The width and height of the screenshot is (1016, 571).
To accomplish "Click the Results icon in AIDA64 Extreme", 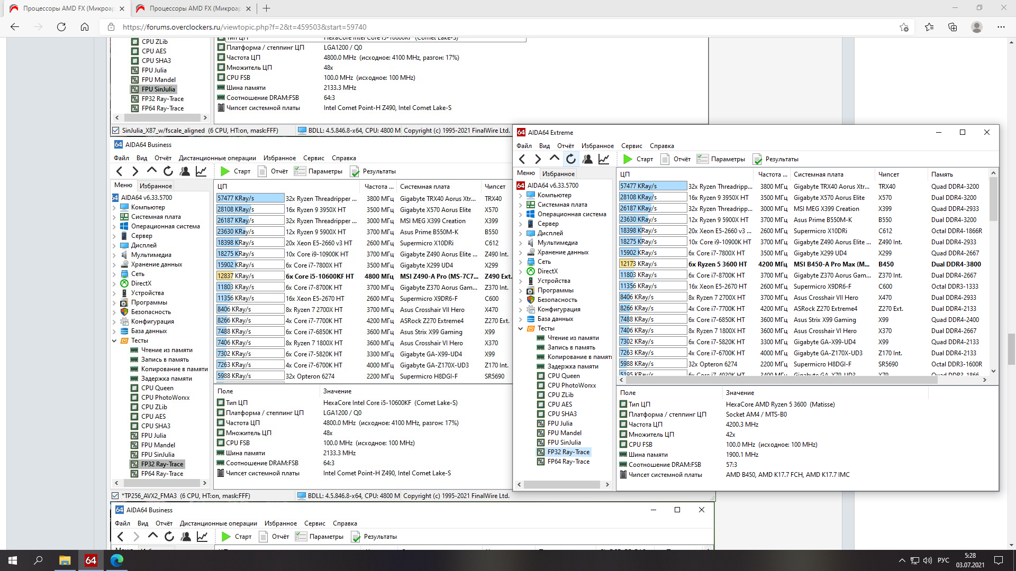I will (x=757, y=159).
